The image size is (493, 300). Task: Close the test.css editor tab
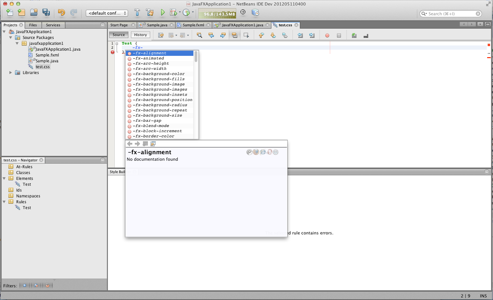[x=296, y=25]
